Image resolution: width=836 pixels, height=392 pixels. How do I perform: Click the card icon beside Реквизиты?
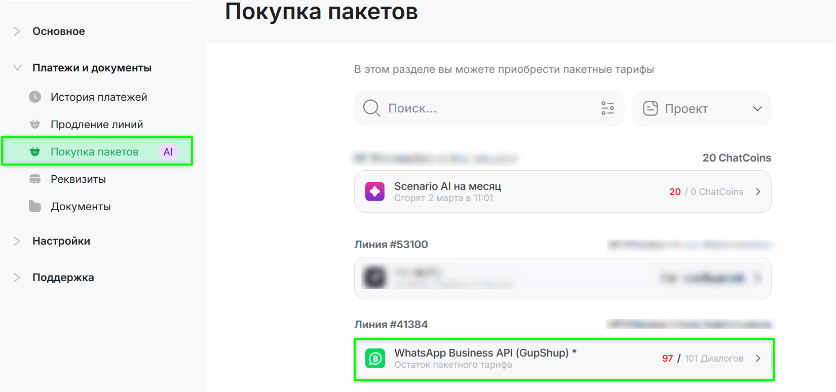[x=35, y=179]
